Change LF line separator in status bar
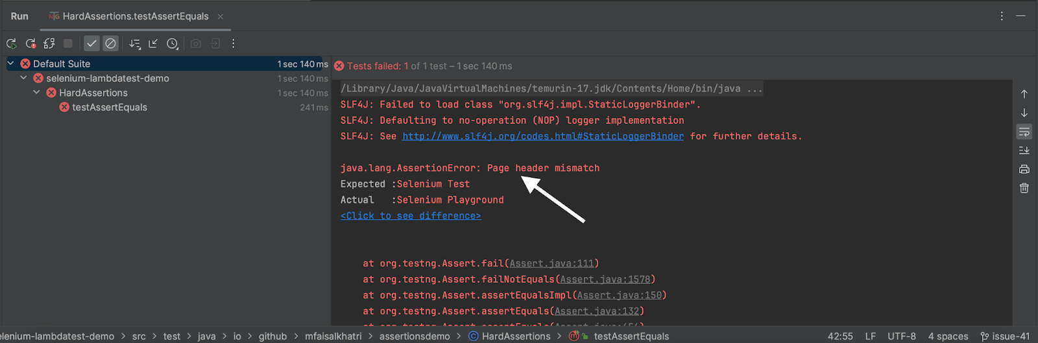 pos(871,336)
